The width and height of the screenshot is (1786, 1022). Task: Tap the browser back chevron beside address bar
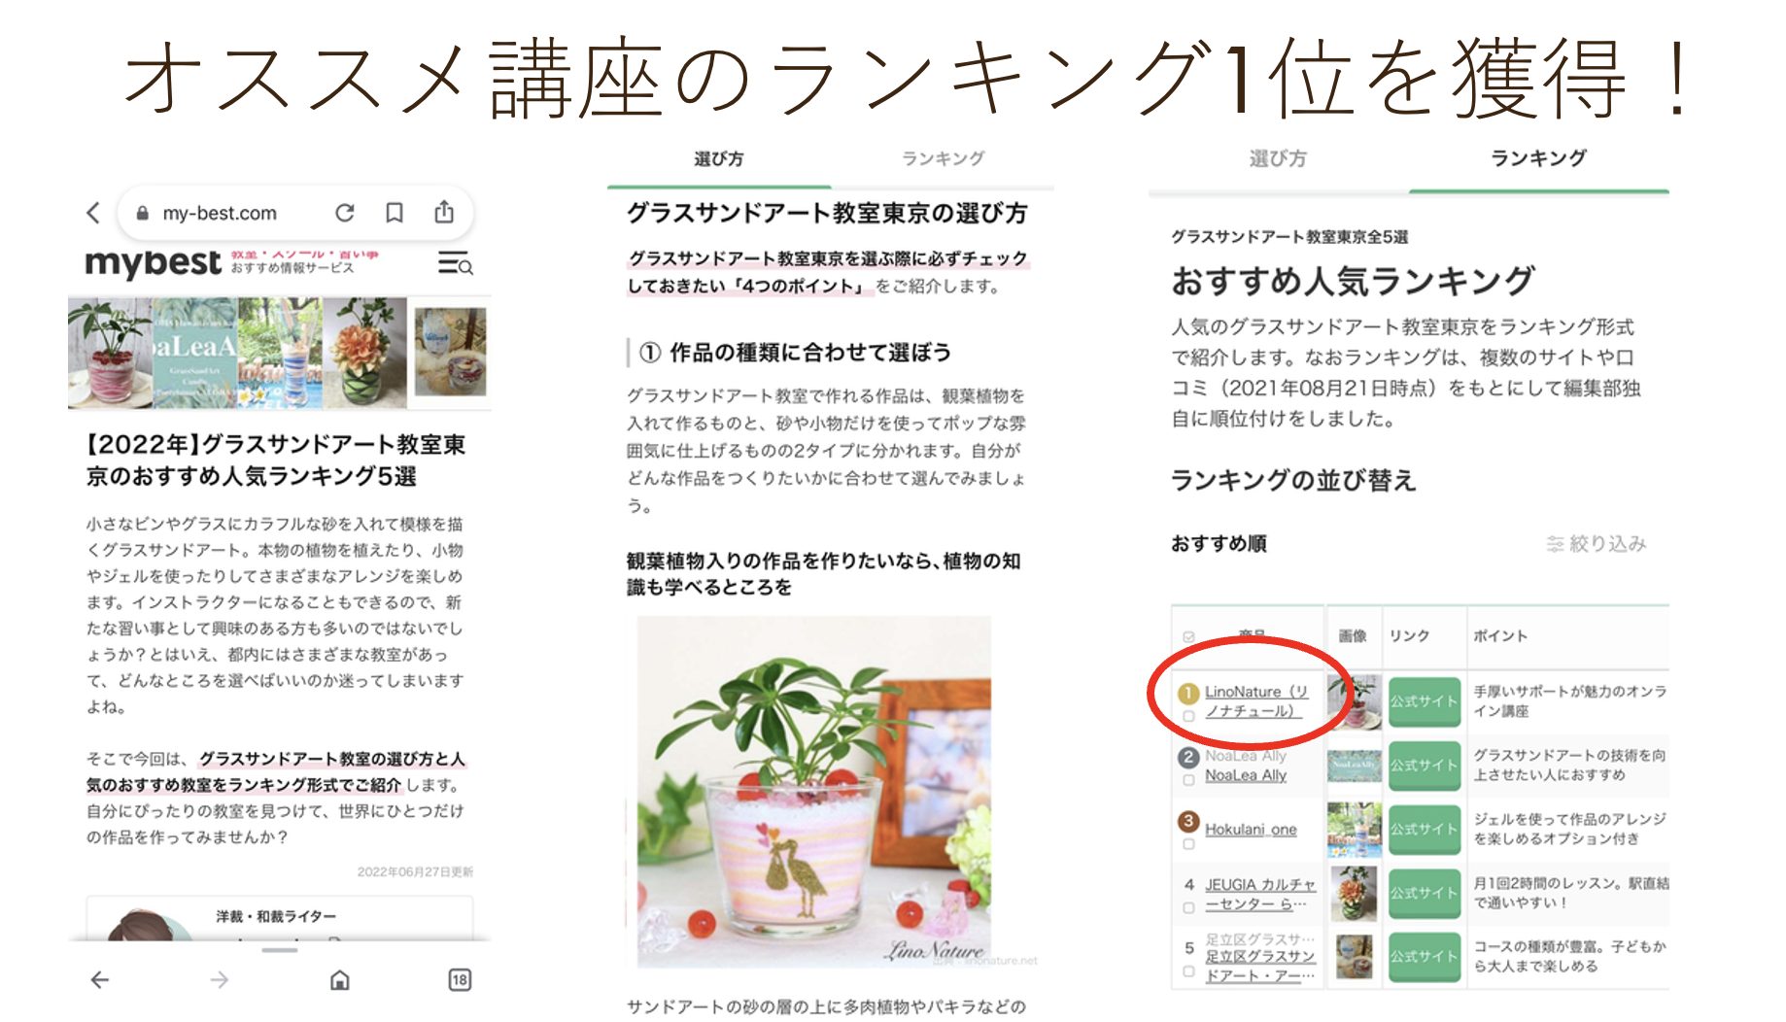pos(93,213)
